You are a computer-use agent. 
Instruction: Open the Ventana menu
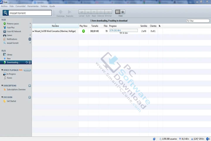coord(44,6)
